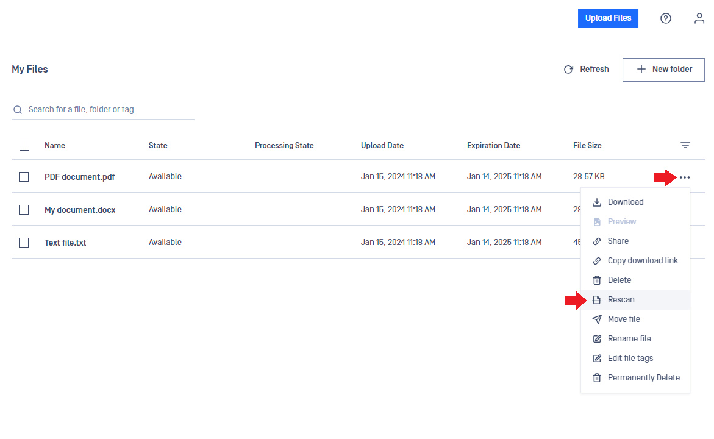Click the New folder button

(663, 70)
